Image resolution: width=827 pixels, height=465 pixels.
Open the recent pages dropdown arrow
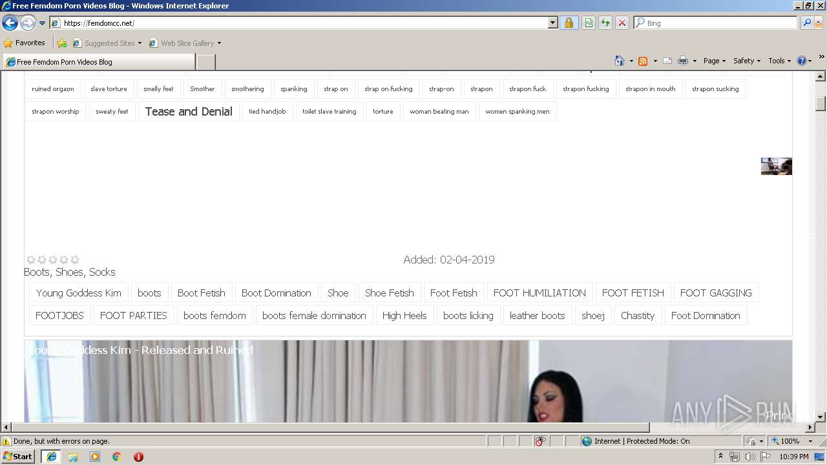click(43, 23)
